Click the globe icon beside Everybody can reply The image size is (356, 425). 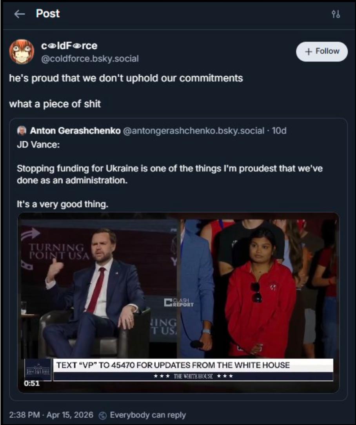pyautogui.click(x=102, y=415)
